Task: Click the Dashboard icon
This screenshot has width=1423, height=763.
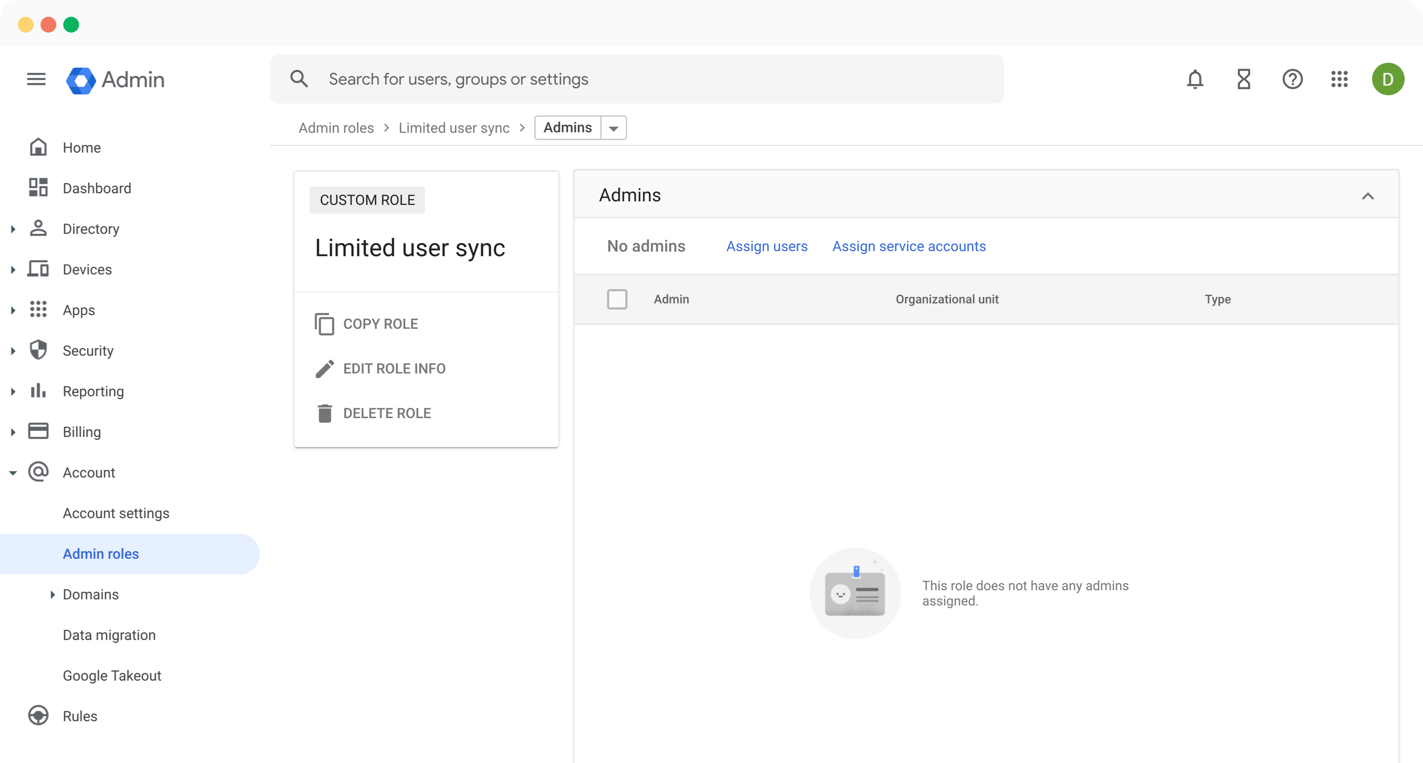Action: click(38, 188)
